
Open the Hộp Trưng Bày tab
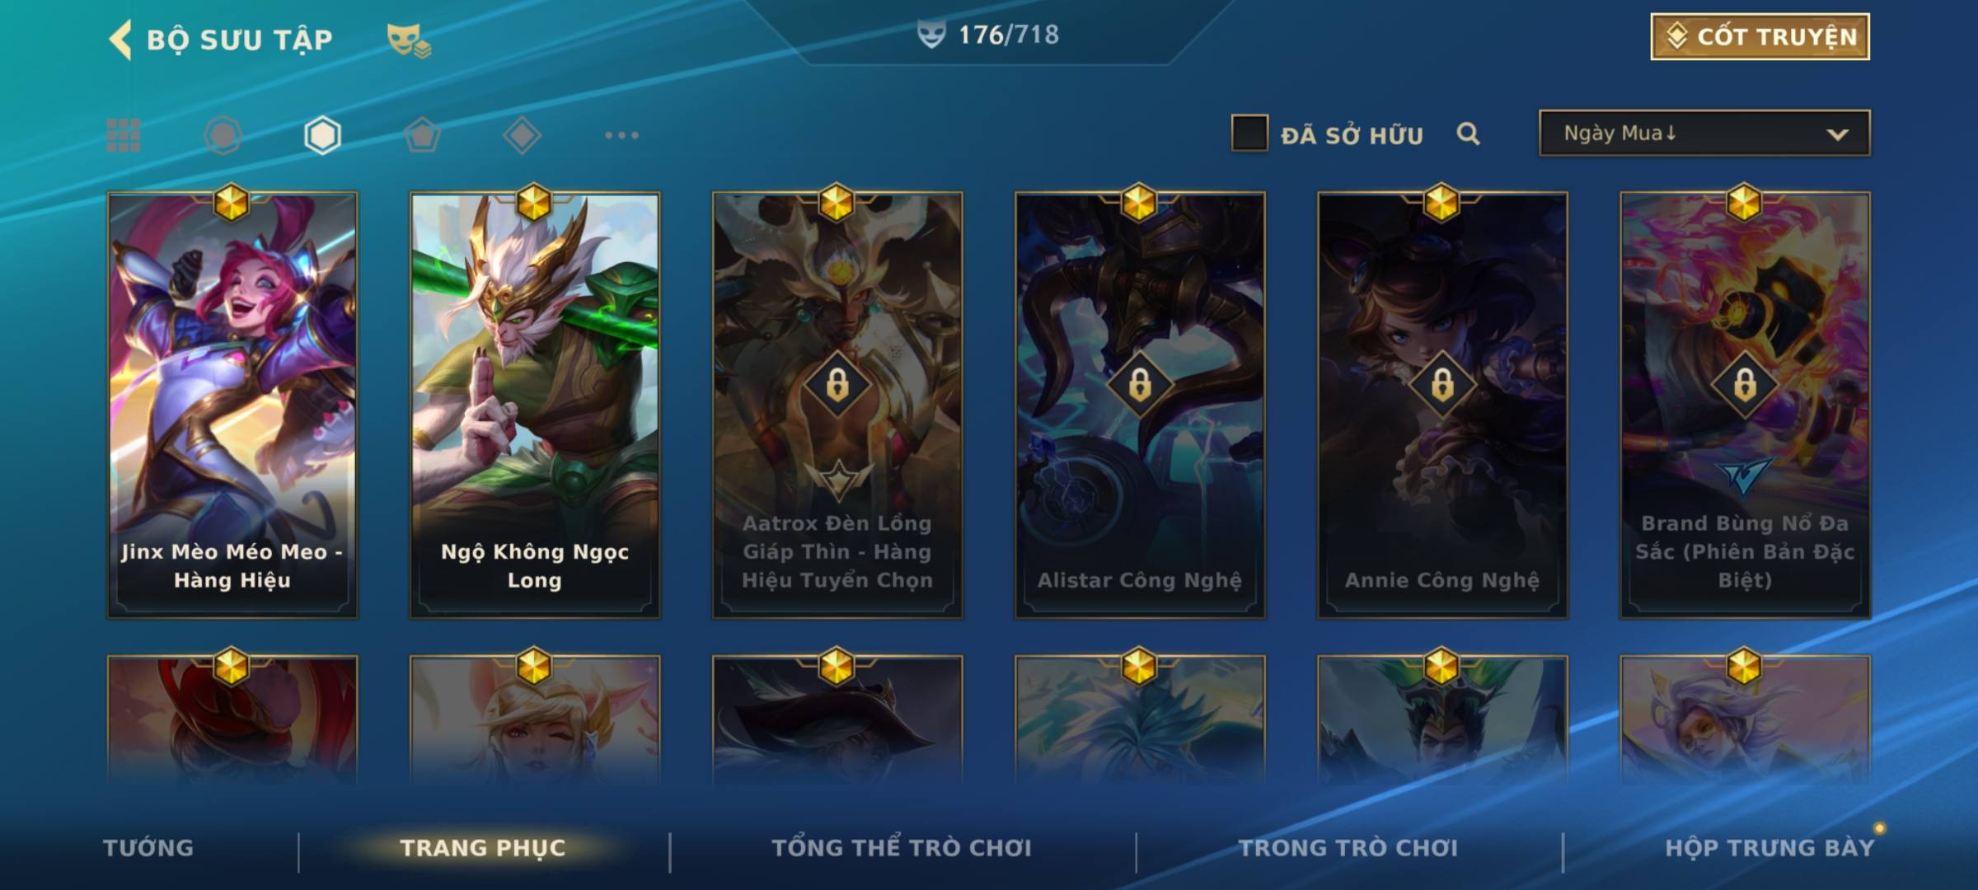1769,848
